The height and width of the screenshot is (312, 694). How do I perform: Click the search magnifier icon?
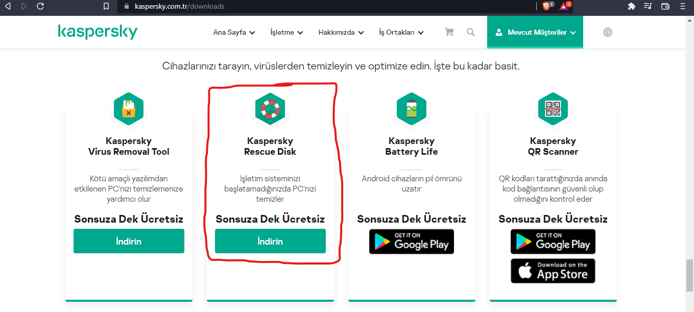pyautogui.click(x=471, y=32)
